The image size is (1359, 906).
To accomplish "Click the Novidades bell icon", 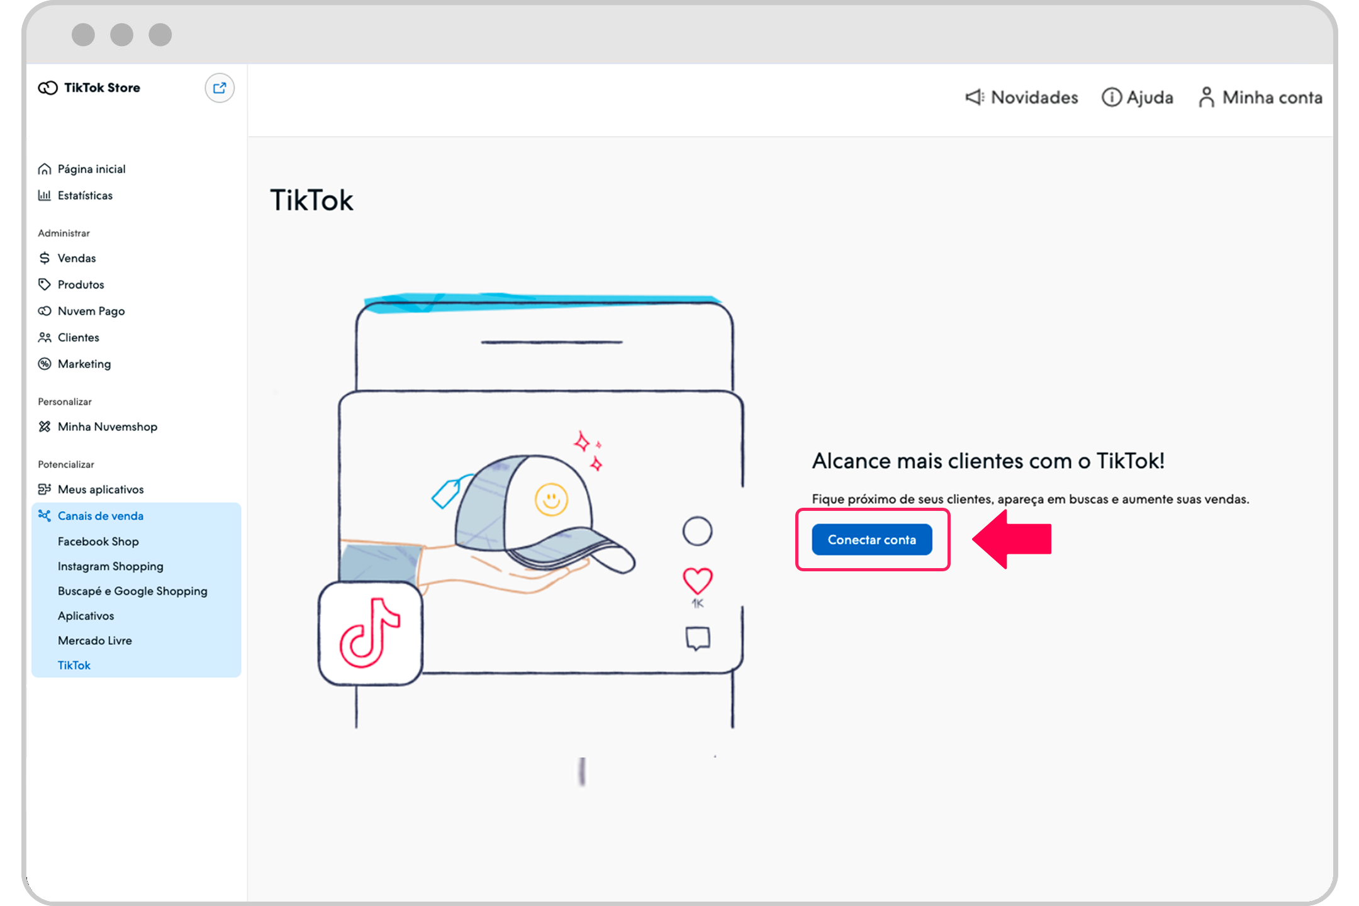I will 974,96.
